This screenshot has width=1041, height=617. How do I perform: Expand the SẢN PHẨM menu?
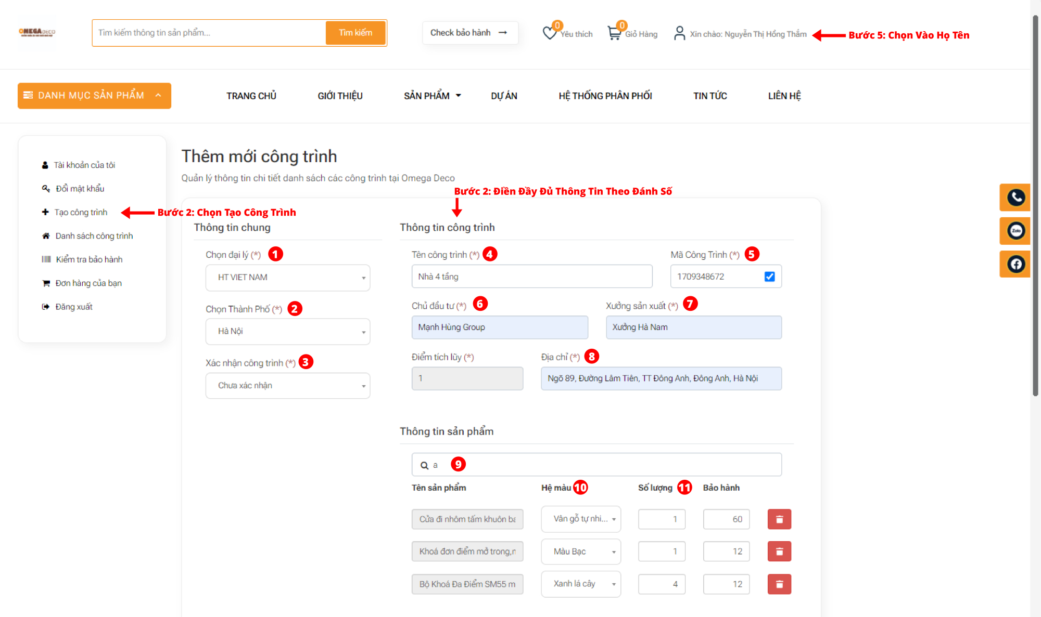433,96
